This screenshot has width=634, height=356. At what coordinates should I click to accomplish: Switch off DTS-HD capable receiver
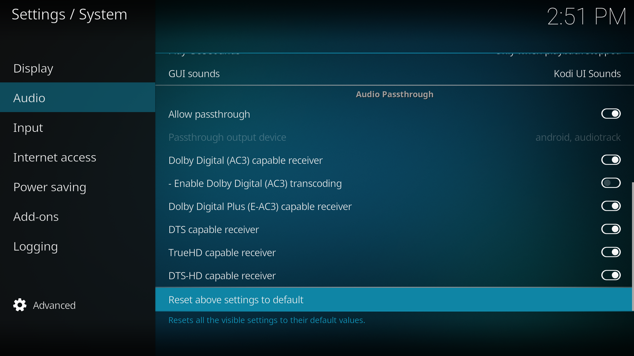(611, 275)
